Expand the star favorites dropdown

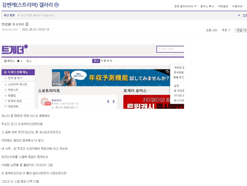[x=19, y=61]
